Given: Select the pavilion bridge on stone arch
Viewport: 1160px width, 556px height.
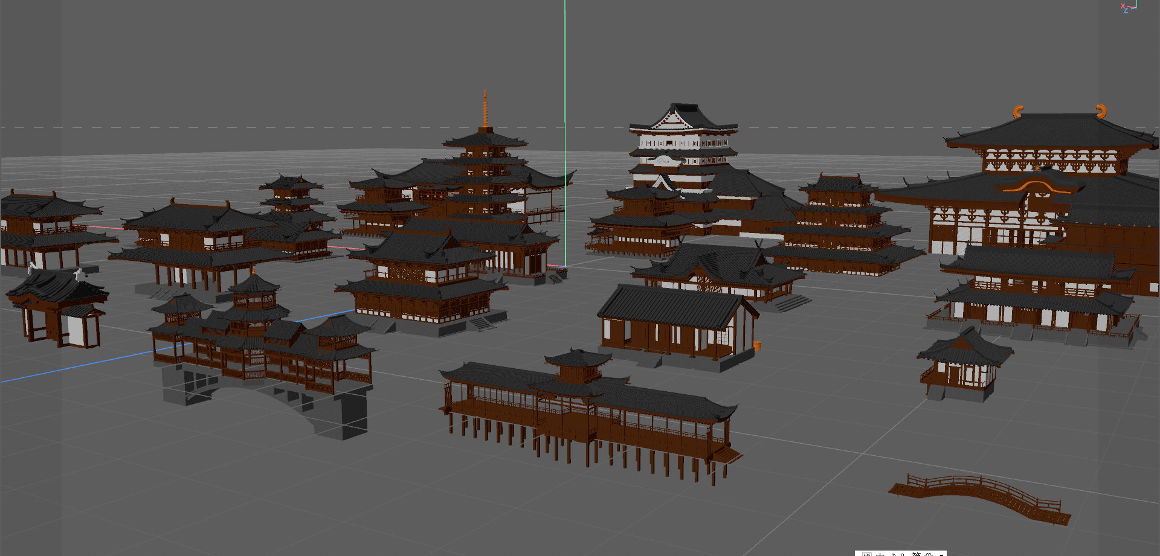Looking at the screenshot, I should pos(263,355).
